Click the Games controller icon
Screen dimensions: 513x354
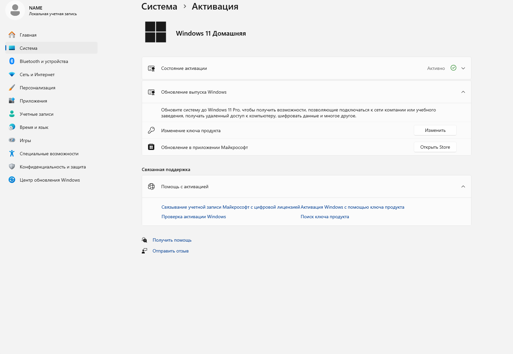point(12,140)
